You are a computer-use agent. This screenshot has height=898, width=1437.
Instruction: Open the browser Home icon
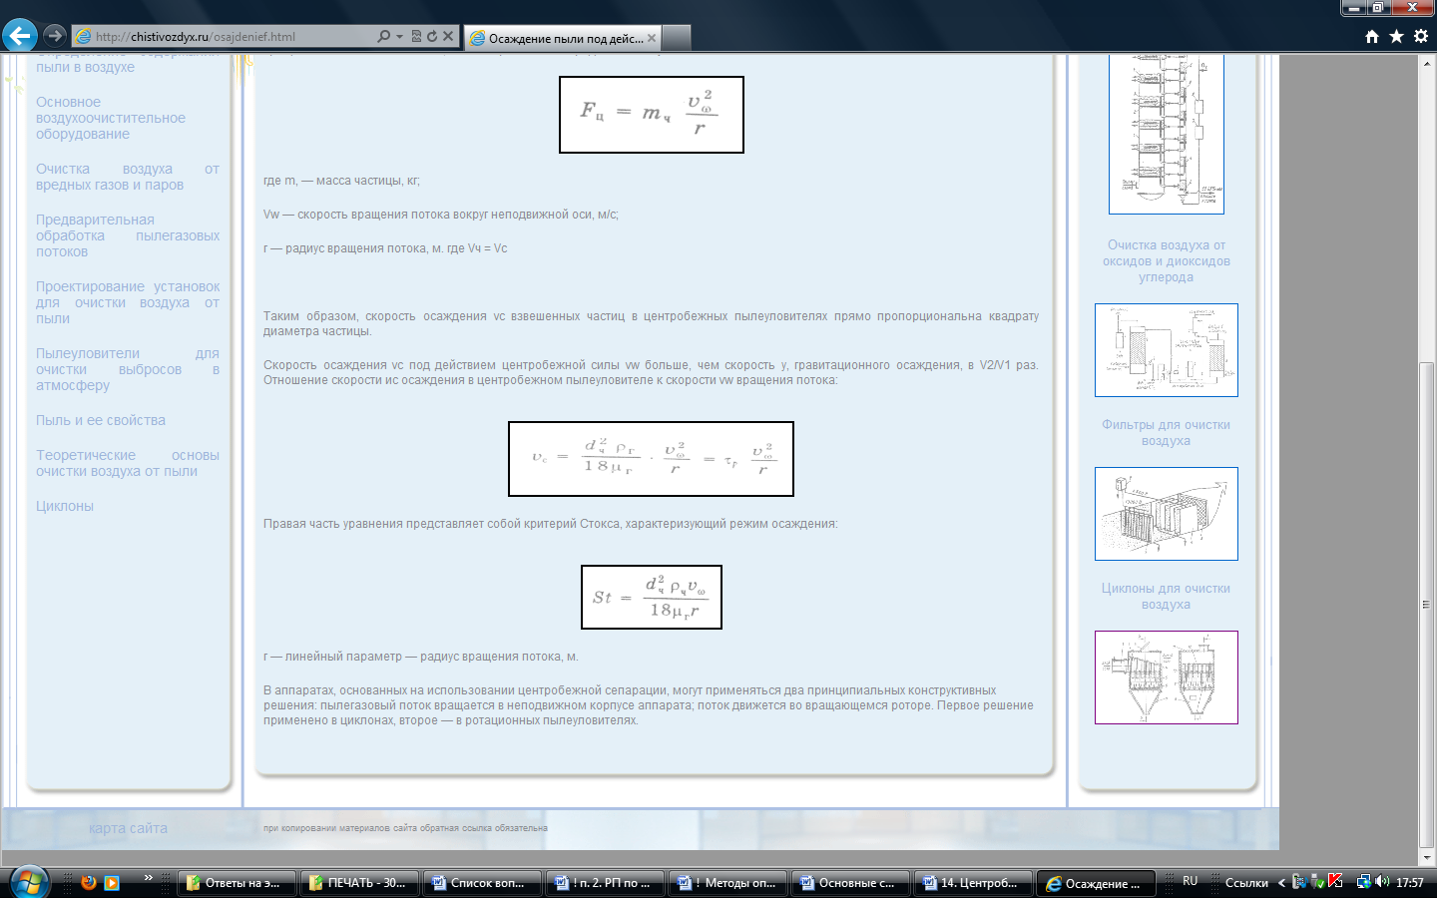pos(1372,36)
